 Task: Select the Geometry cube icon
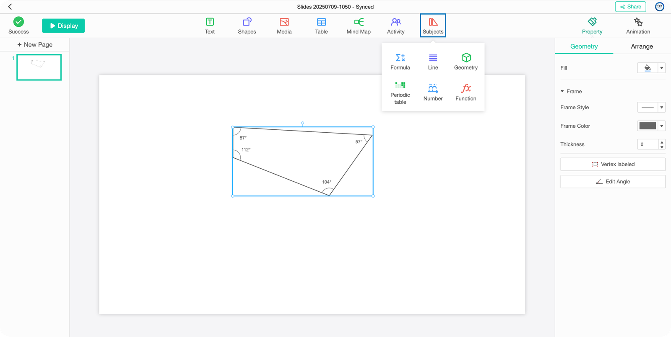coord(466,58)
